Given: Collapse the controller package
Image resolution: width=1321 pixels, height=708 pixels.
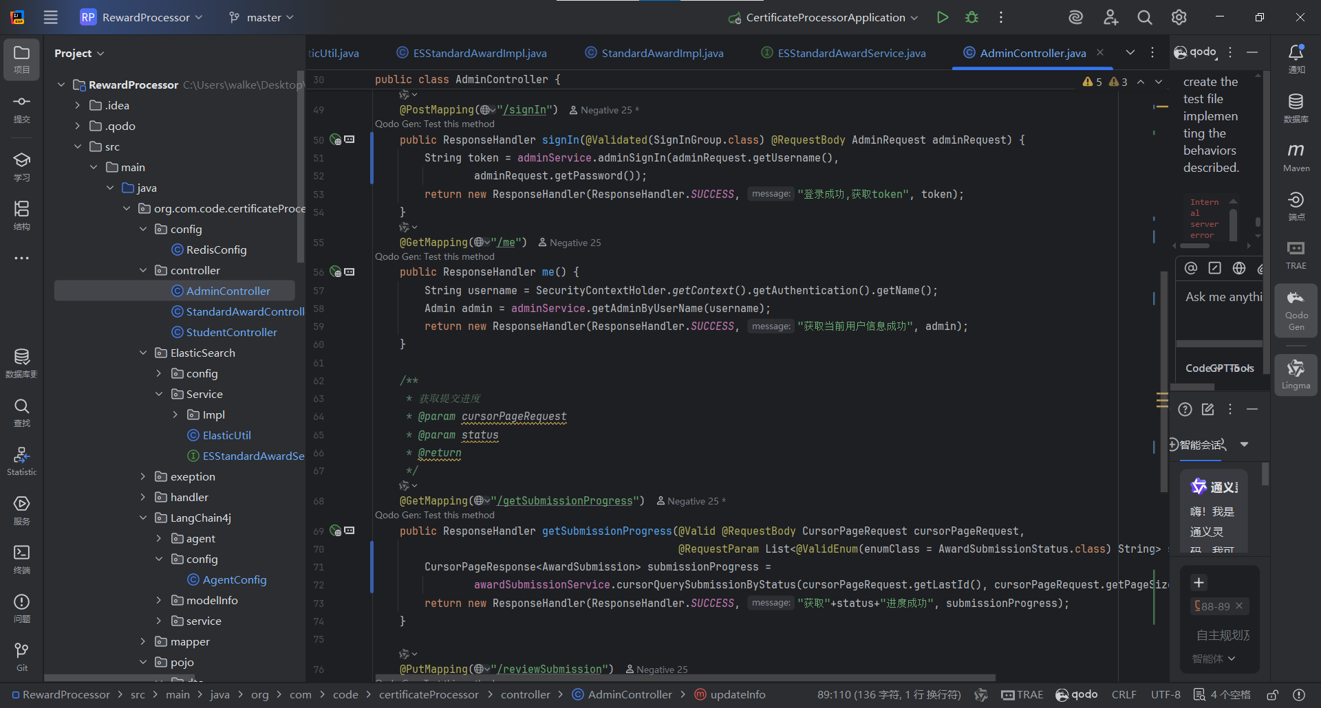Looking at the screenshot, I should coord(143,270).
